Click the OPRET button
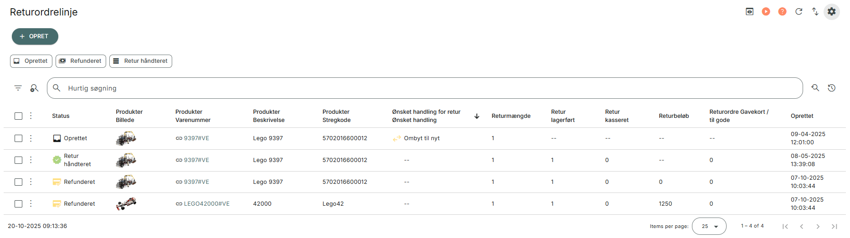Screen dimensions: 850x238 pos(35,36)
